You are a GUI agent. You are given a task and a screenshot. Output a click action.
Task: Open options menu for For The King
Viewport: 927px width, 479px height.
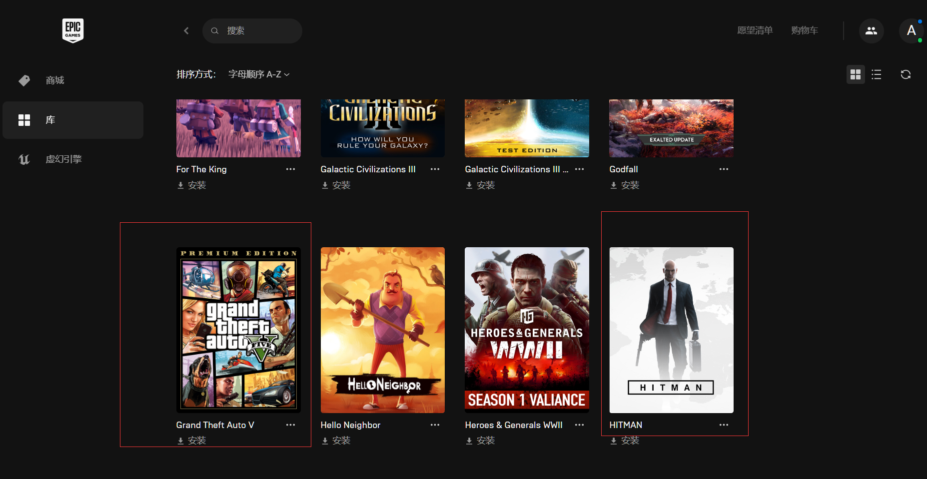290,169
